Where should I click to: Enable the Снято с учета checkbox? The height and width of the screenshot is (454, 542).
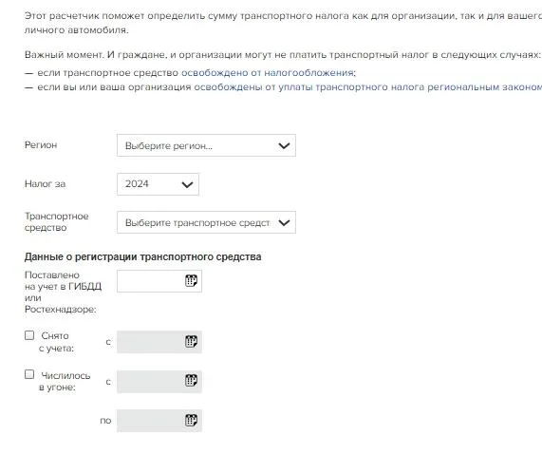tap(29, 335)
